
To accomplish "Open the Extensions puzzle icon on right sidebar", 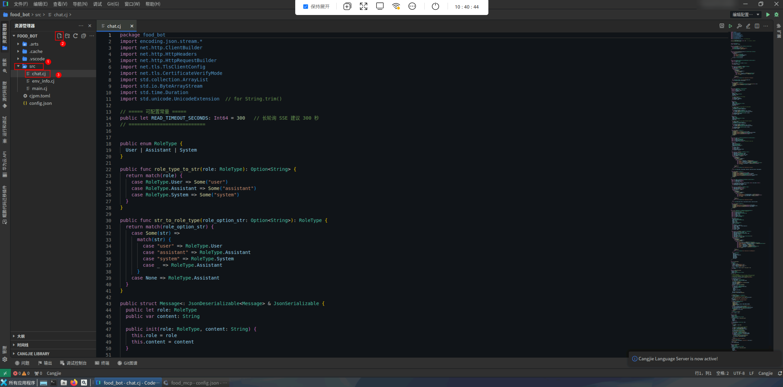I will (x=779, y=26).
